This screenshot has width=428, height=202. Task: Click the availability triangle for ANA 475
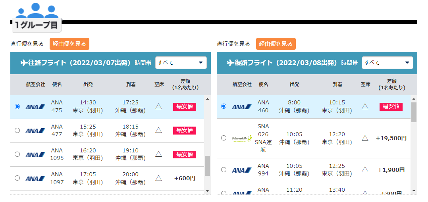point(158,106)
